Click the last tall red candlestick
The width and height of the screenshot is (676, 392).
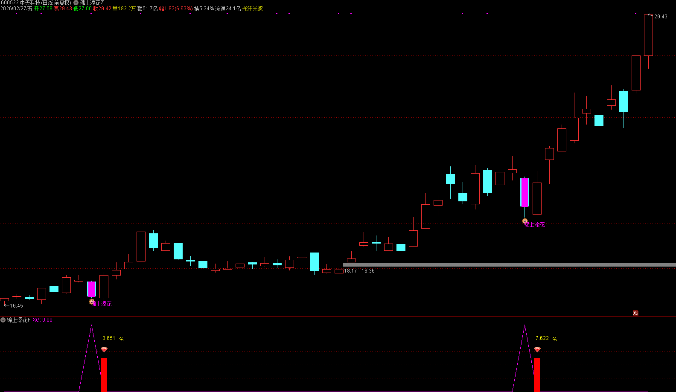648,35
